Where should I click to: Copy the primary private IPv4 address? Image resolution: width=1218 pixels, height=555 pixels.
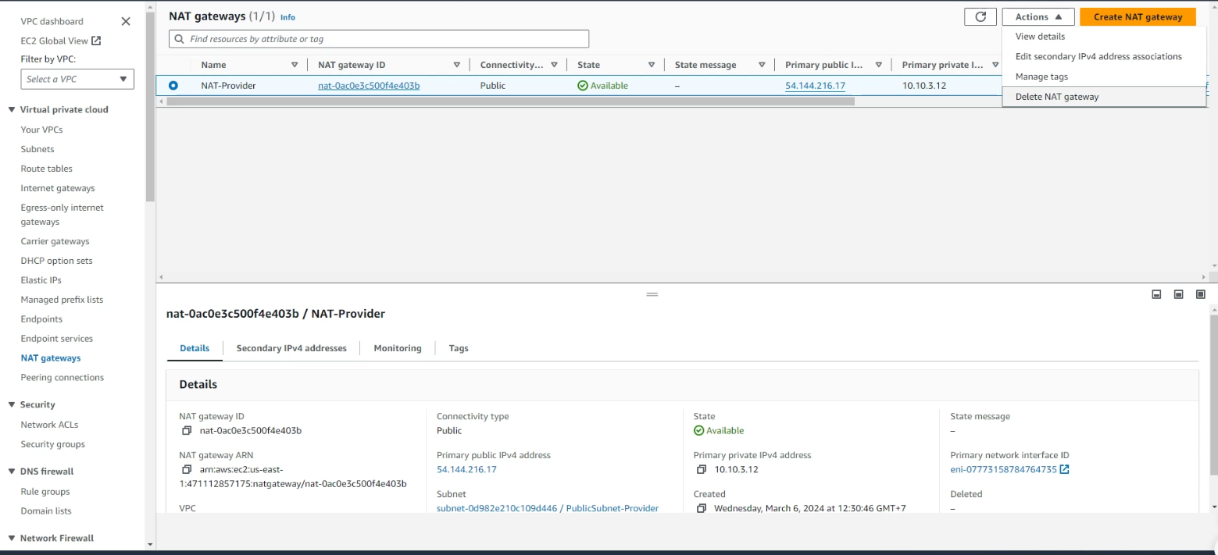point(701,469)
